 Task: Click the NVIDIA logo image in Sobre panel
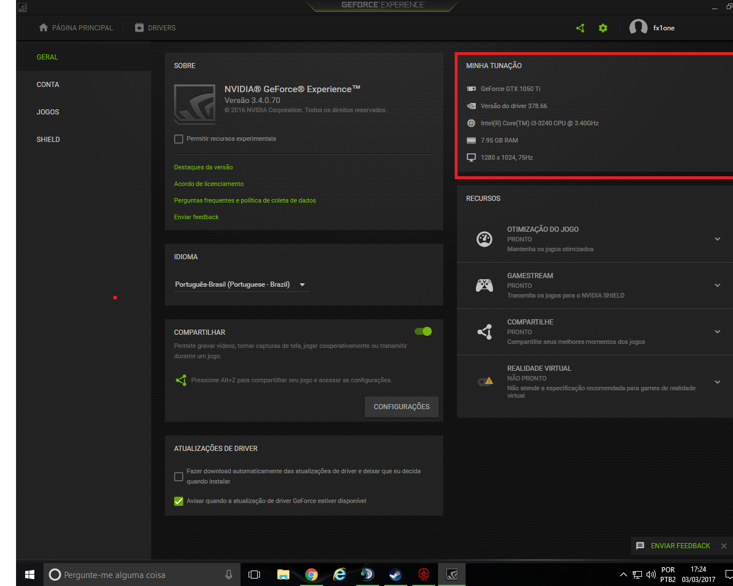(x=195, y=104)
